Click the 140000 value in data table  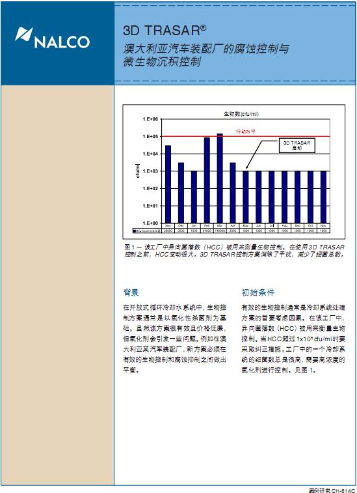click(220, 231)
